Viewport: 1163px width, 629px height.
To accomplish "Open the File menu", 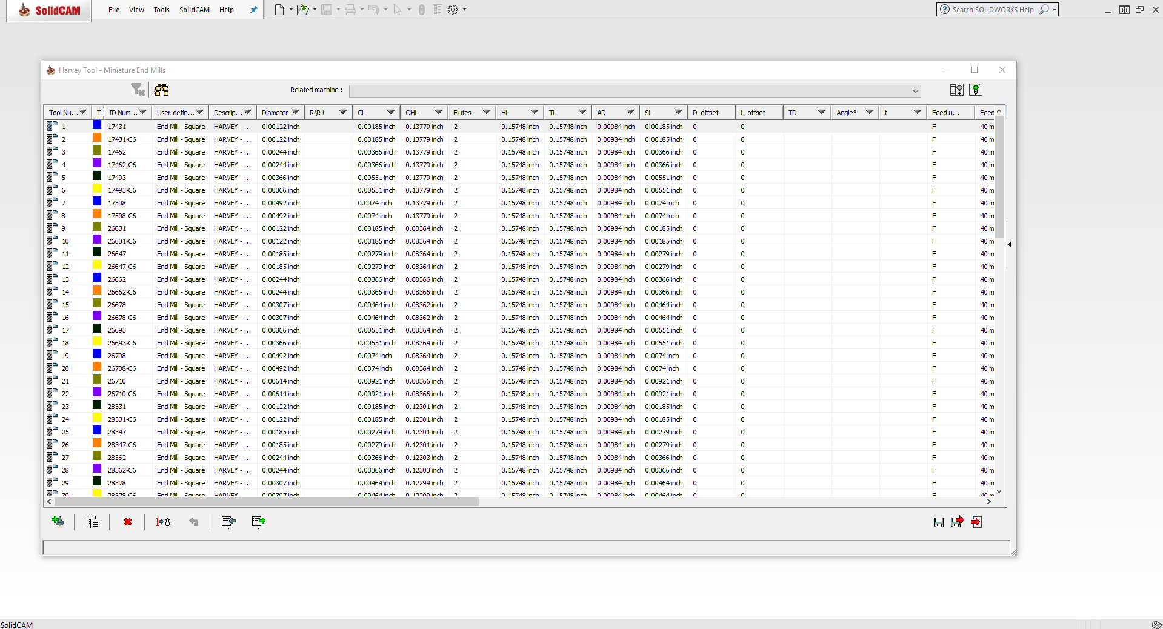I will 114,10.
